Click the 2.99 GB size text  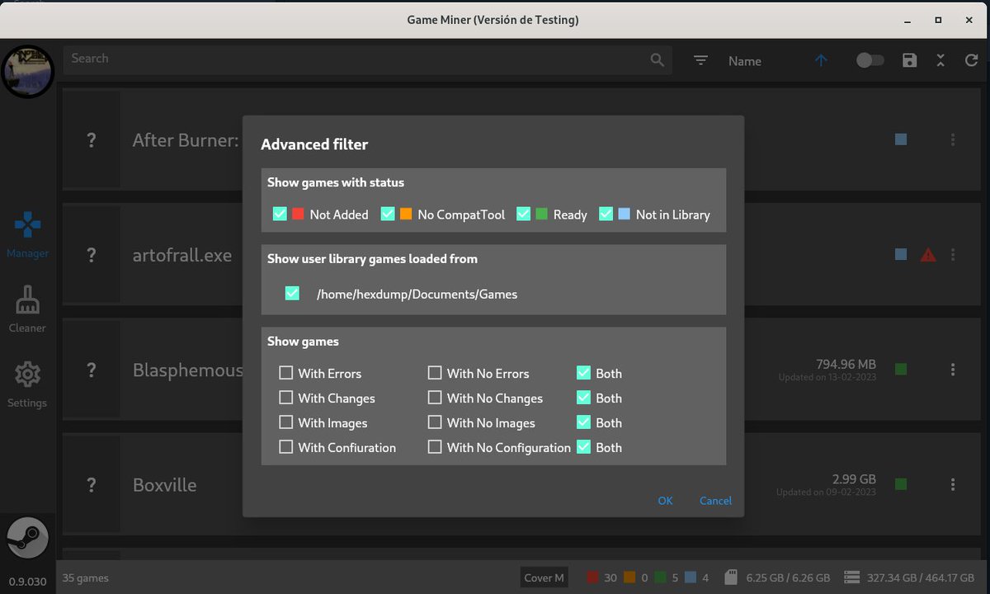point(854,478)
